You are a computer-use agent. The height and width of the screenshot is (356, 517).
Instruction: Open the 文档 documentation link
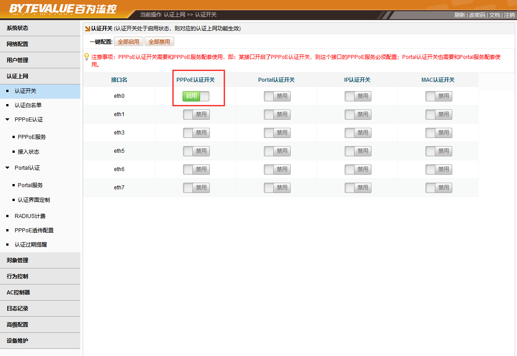(x=494, y=15)
